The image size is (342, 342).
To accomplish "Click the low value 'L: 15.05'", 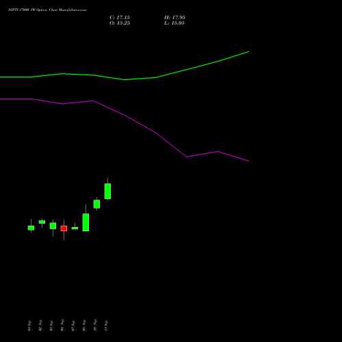I will pos(174,23).
